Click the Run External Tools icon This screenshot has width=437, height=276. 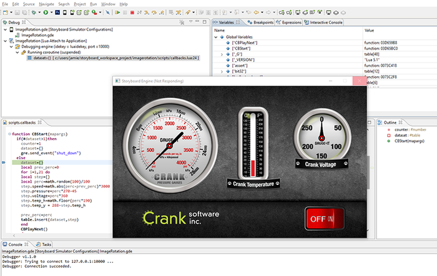click(x=94, y=12)
